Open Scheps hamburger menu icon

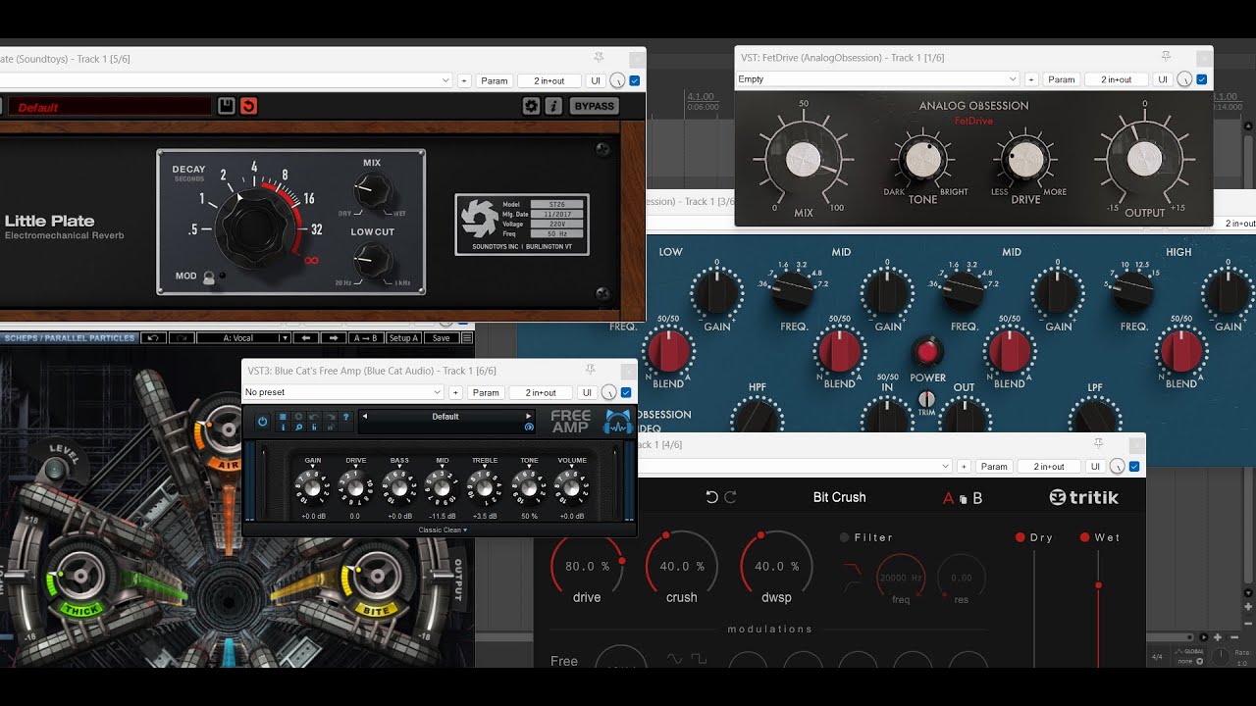[x=467, y=338]
